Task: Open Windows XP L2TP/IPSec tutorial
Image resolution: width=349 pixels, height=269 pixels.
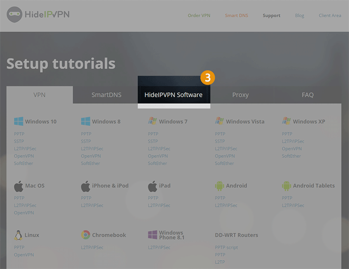Action: [x=293, y=141]
